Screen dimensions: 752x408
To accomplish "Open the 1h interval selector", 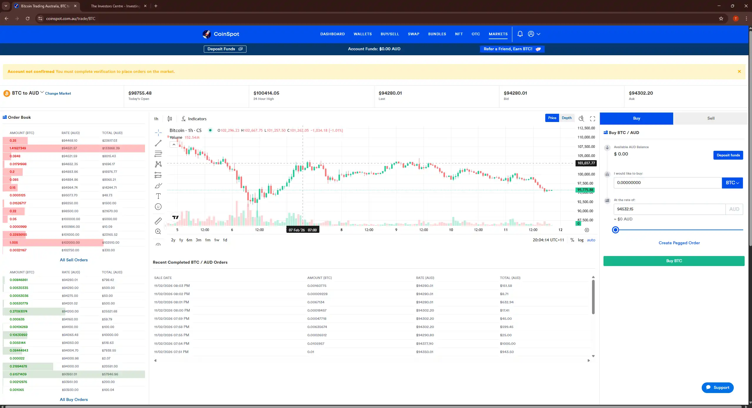I will pyautogui.click(x=156, y=119).
